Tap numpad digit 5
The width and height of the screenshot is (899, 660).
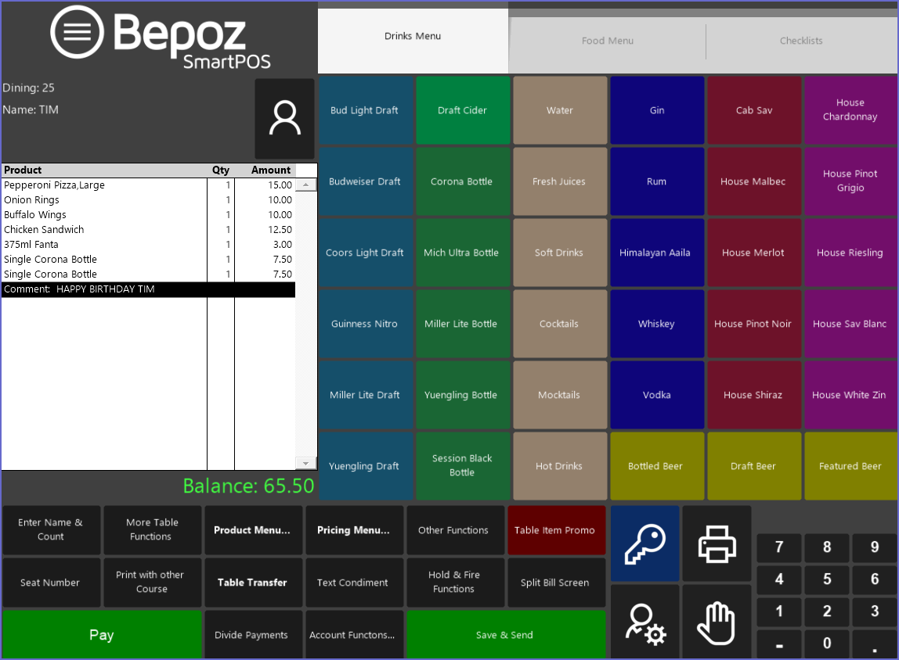(x=827, y=579)
